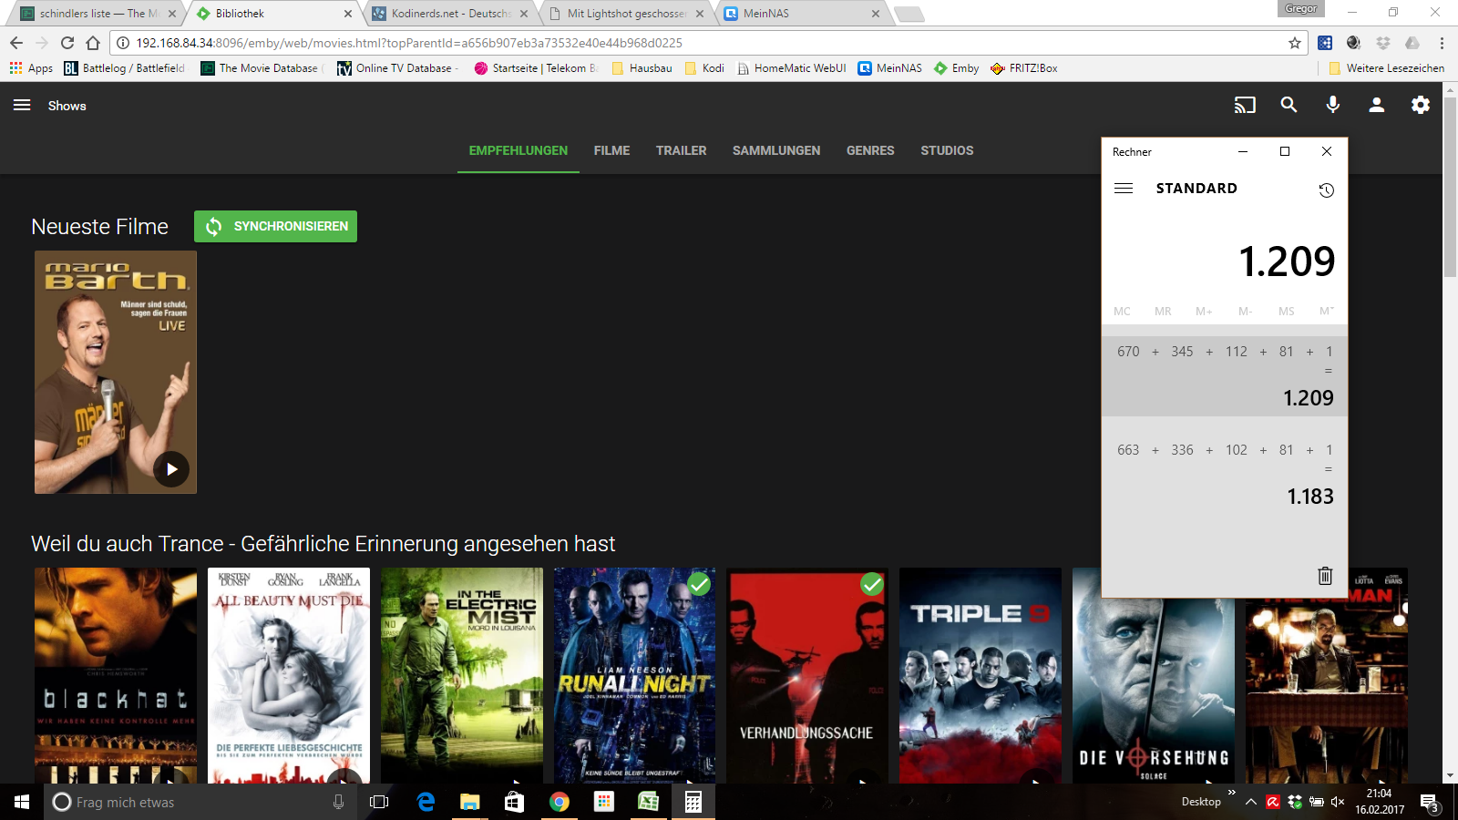Viewport: 1458px width, 820px height.
Task: Activate voice input microphone icon in Emby
Action: pos(1332,106)
